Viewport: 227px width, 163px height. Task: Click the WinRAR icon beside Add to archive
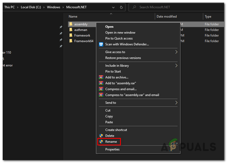[101, 77]
